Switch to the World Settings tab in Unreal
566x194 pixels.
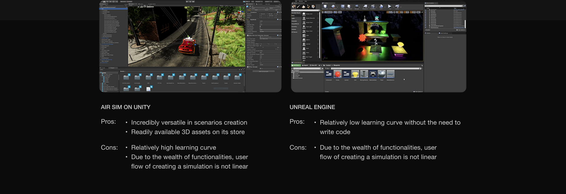click(x=444, y=33)
